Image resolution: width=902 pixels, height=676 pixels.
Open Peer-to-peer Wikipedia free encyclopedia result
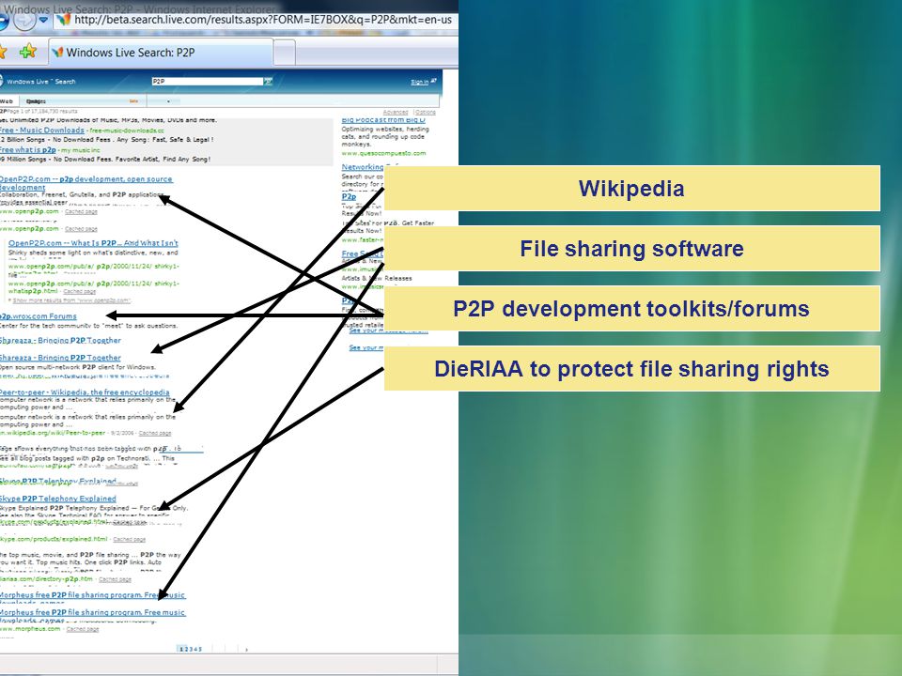click(85, 392)
